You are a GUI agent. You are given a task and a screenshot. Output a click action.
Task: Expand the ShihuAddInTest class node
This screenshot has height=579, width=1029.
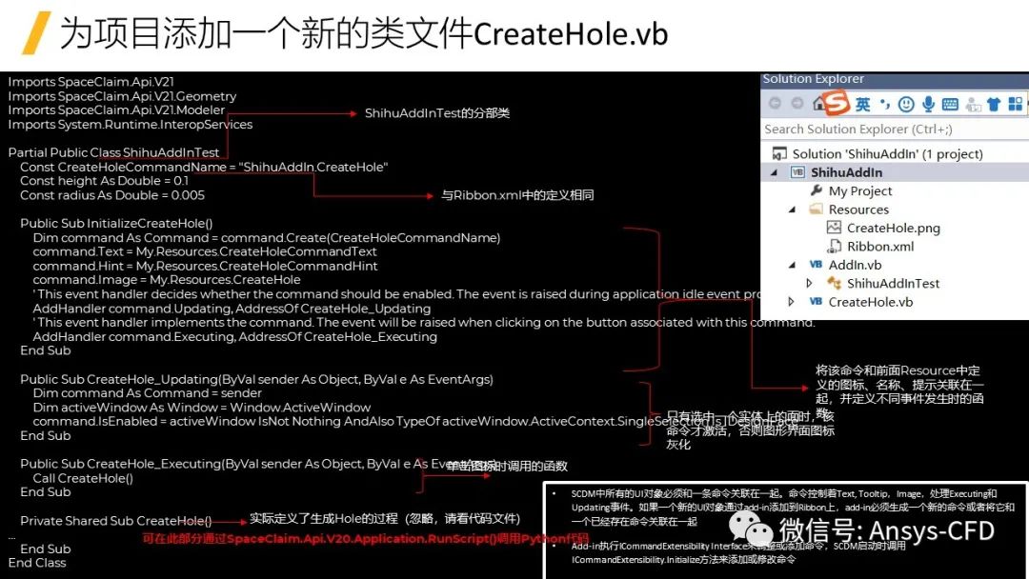809,283
